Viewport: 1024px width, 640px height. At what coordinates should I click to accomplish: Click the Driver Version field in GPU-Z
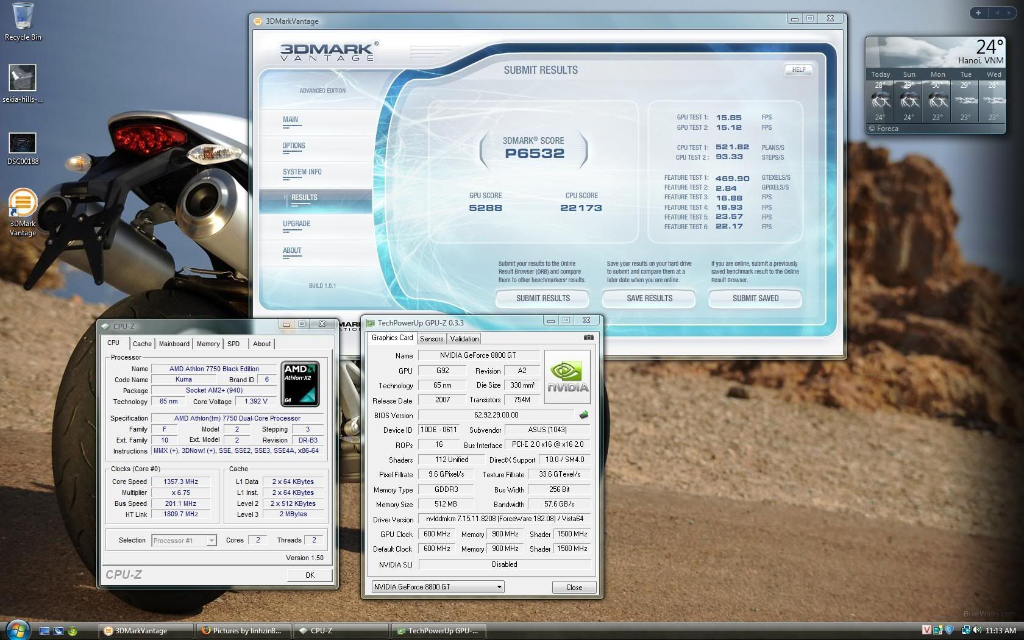(x=504, y=519)
